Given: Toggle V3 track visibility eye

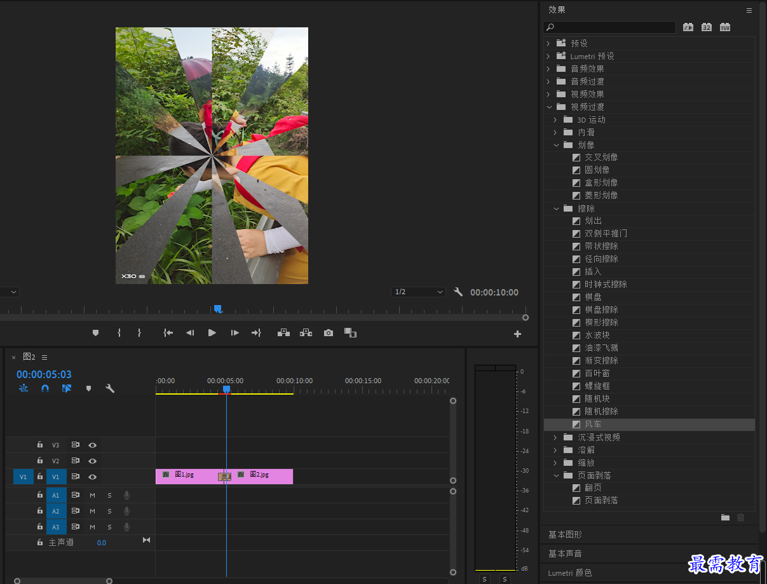Looking at the screenshot, I should click(92, 445).
